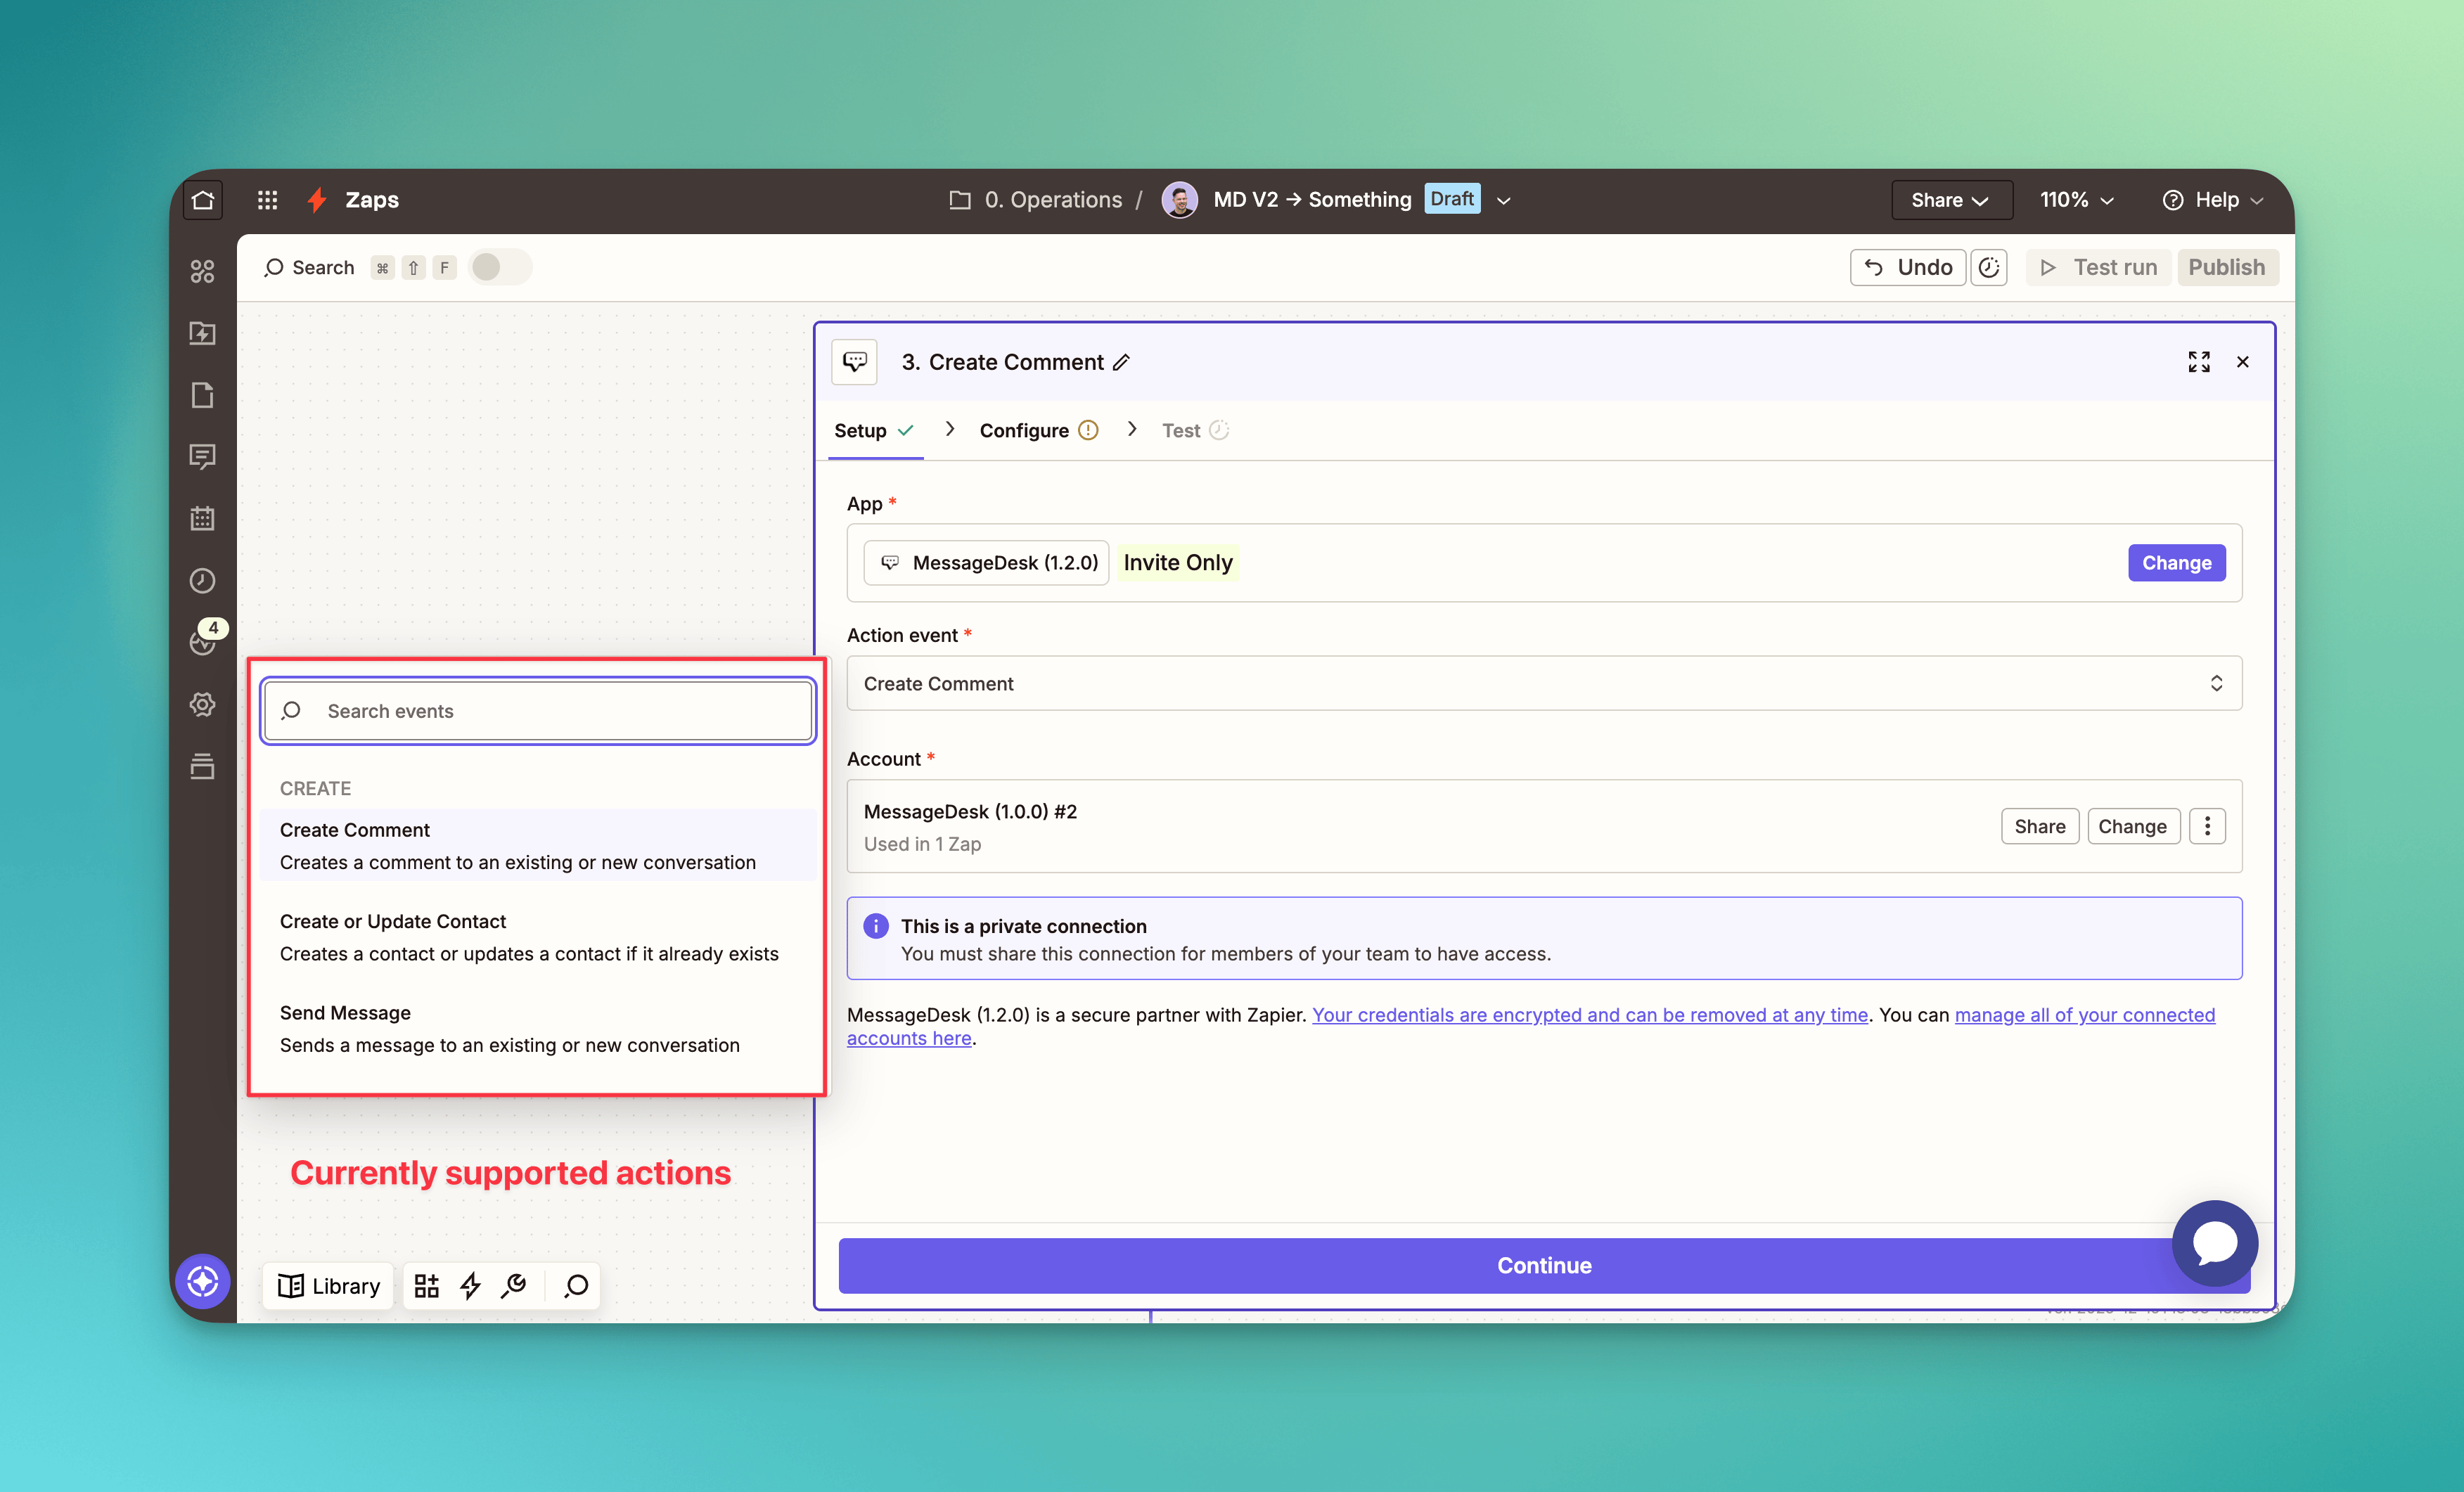Viewport: 2464px width, 1492px height.
Task: Open the sidebar history clock icon
Action: (x=203, y=581)
